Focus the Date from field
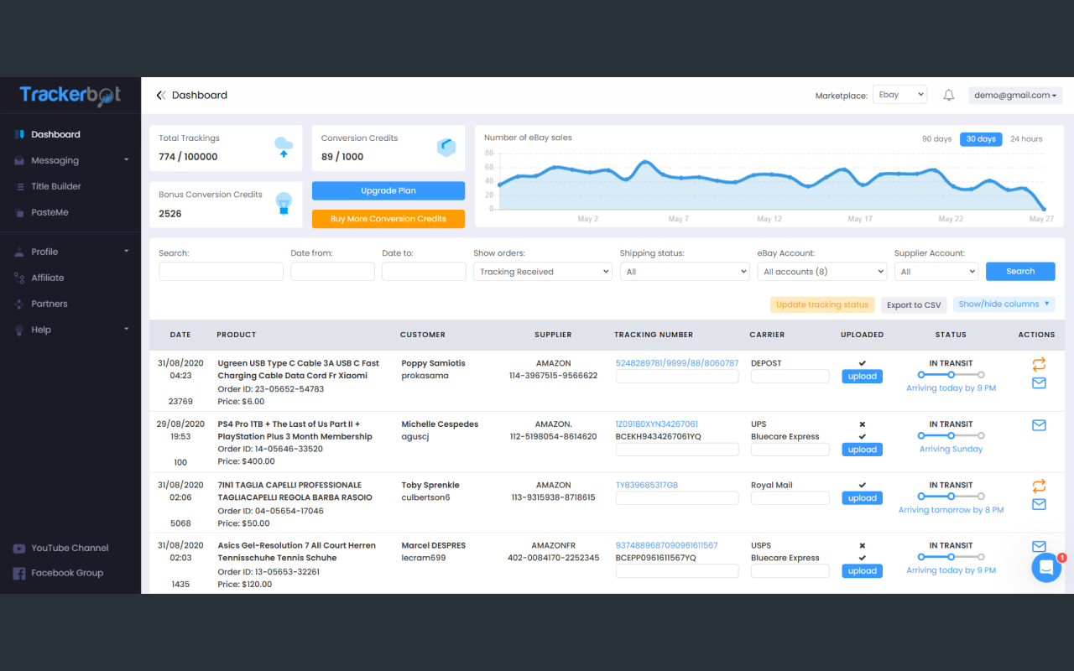Image resolution: width=1074 pixels, height=671 pixels. point(332,272)
